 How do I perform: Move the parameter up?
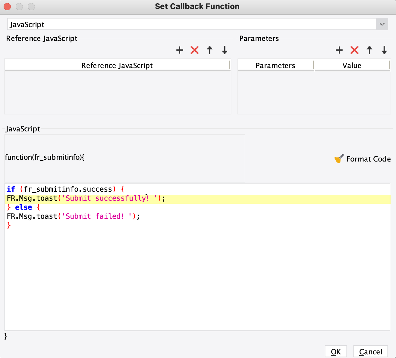tap(369, 50)
